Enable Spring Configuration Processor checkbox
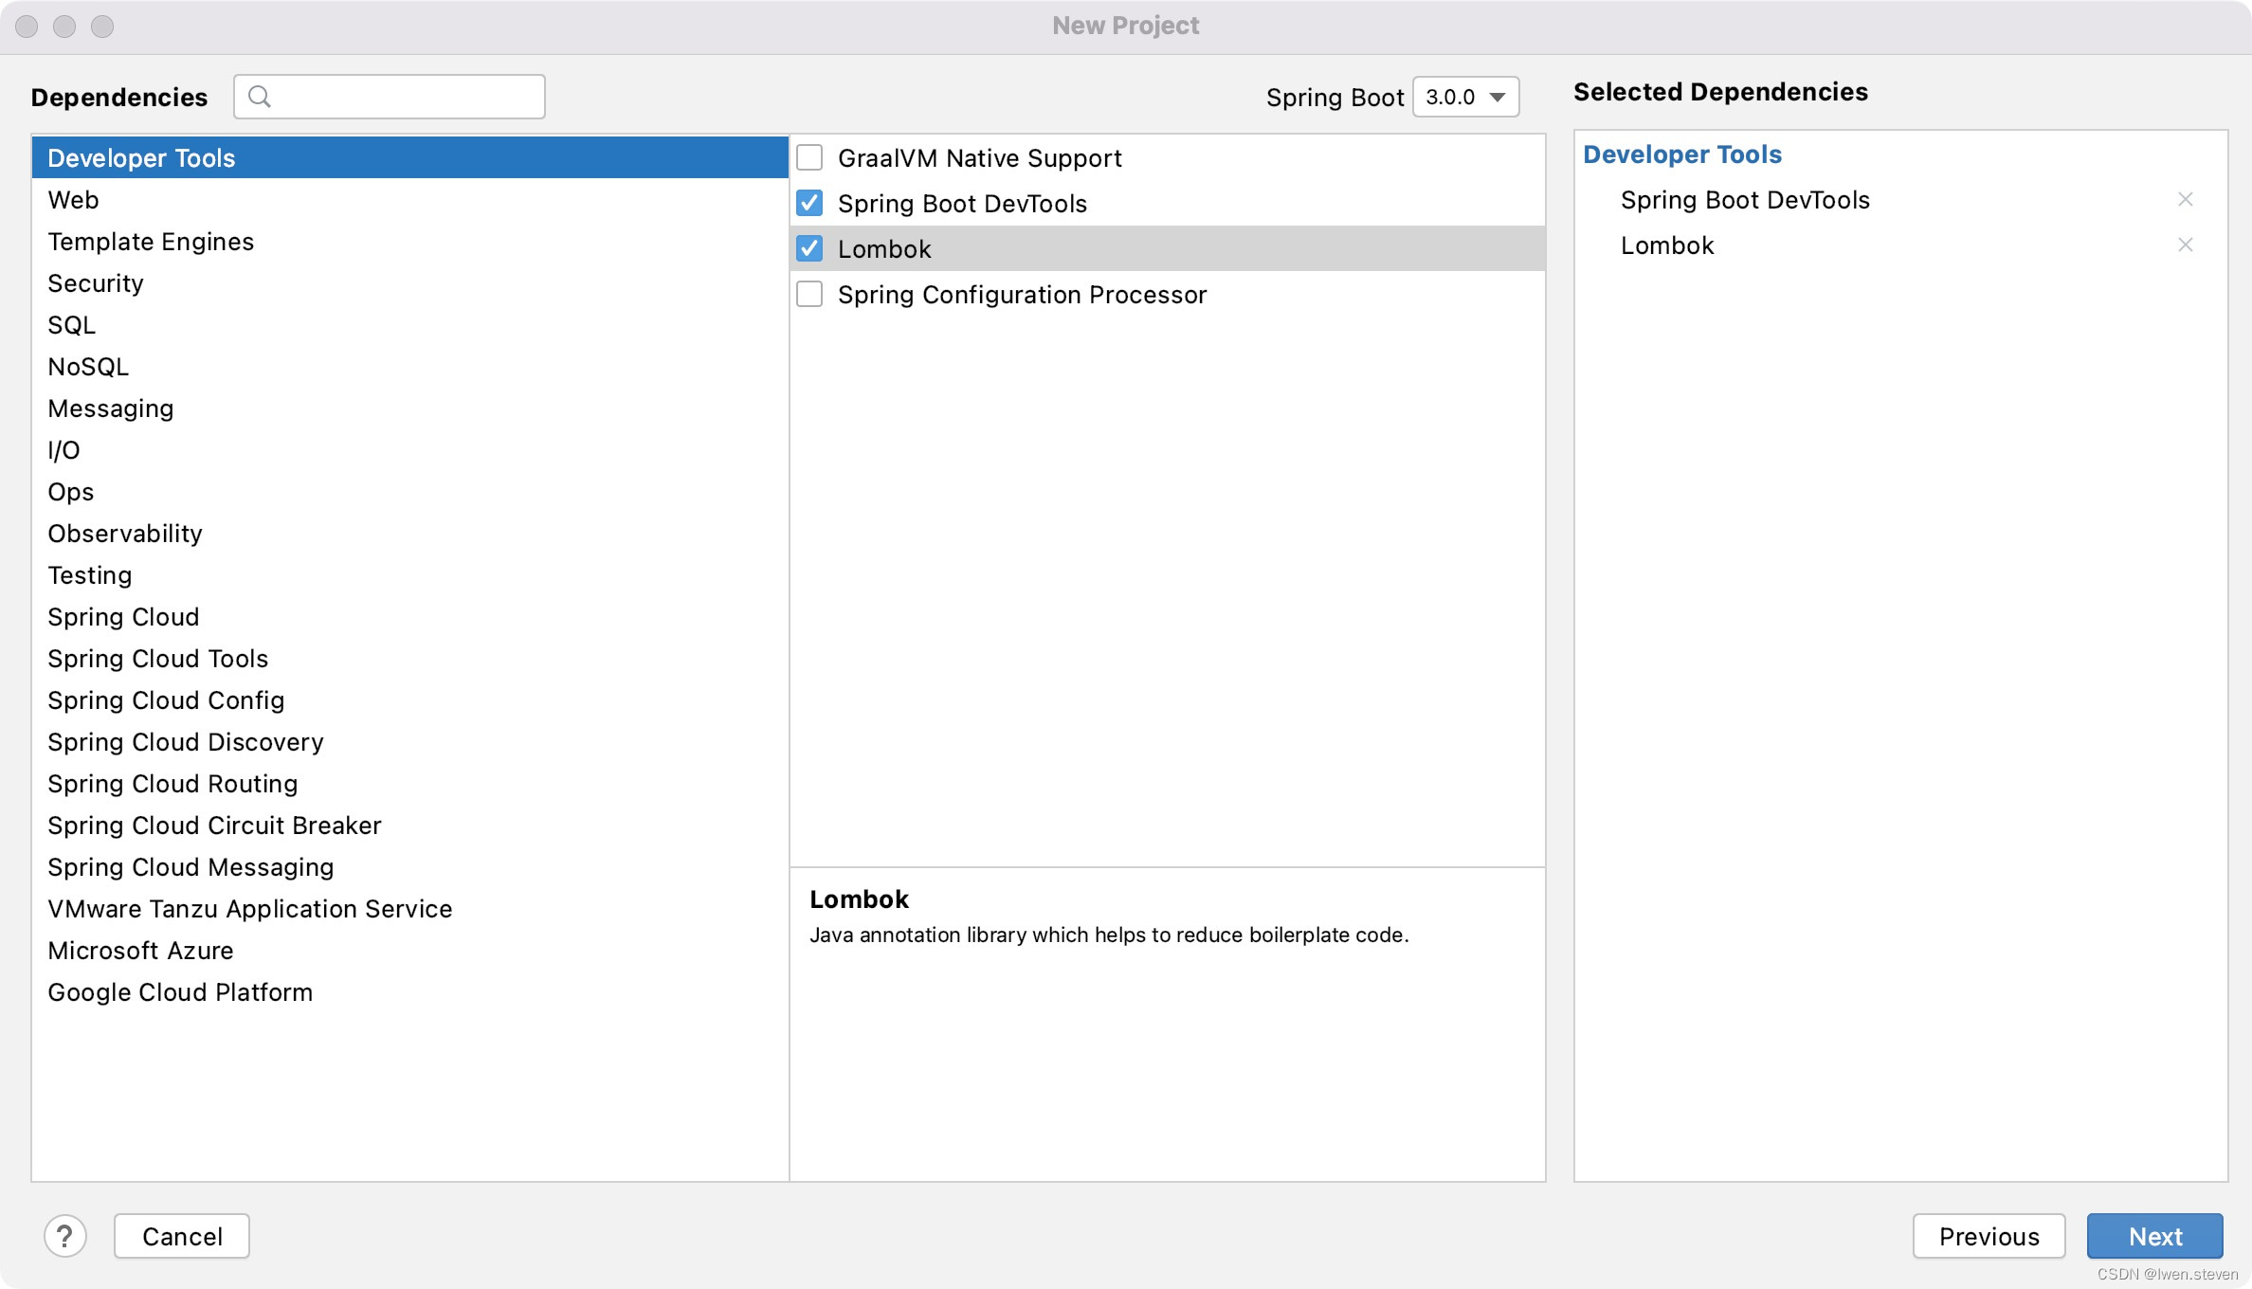2252x1289 pixels. point(809,294)
